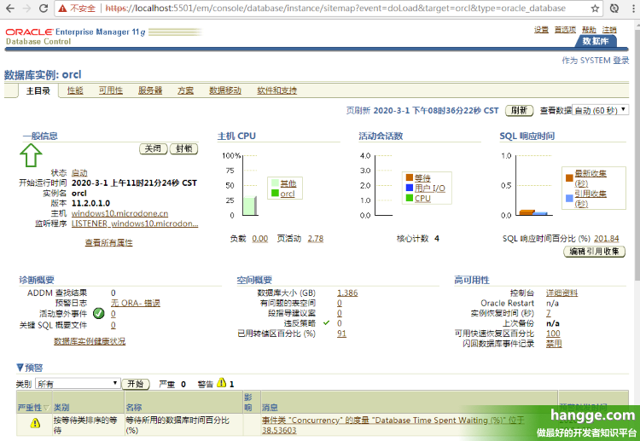Click the green up-arrow database status icon

coord(31,155)
